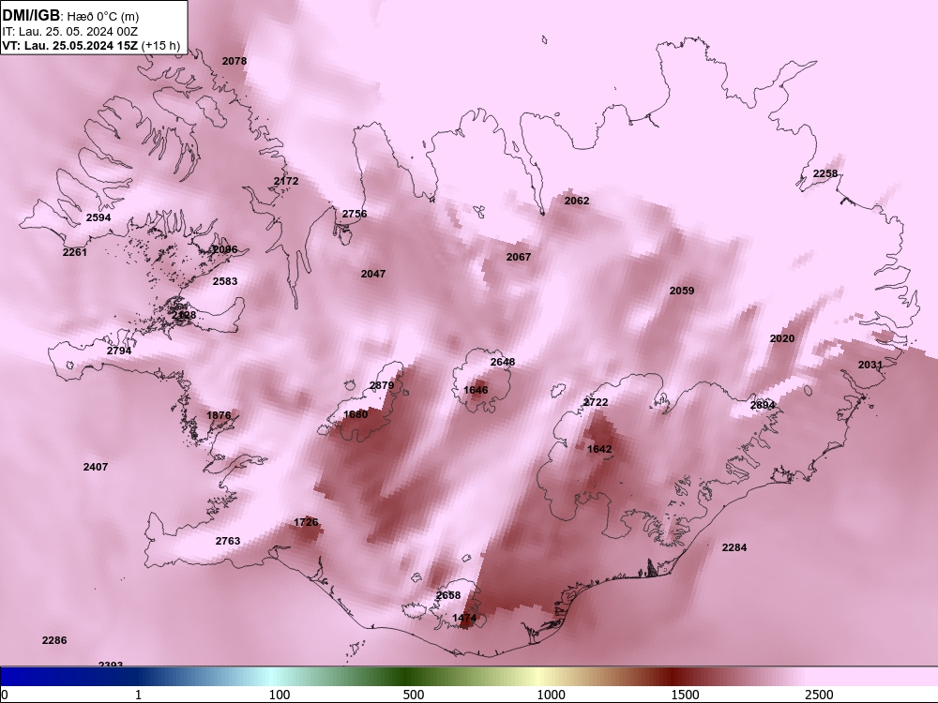The image size is (938, 703).
Task: Select the 2067 map label
Action: (x=519, y=257)
